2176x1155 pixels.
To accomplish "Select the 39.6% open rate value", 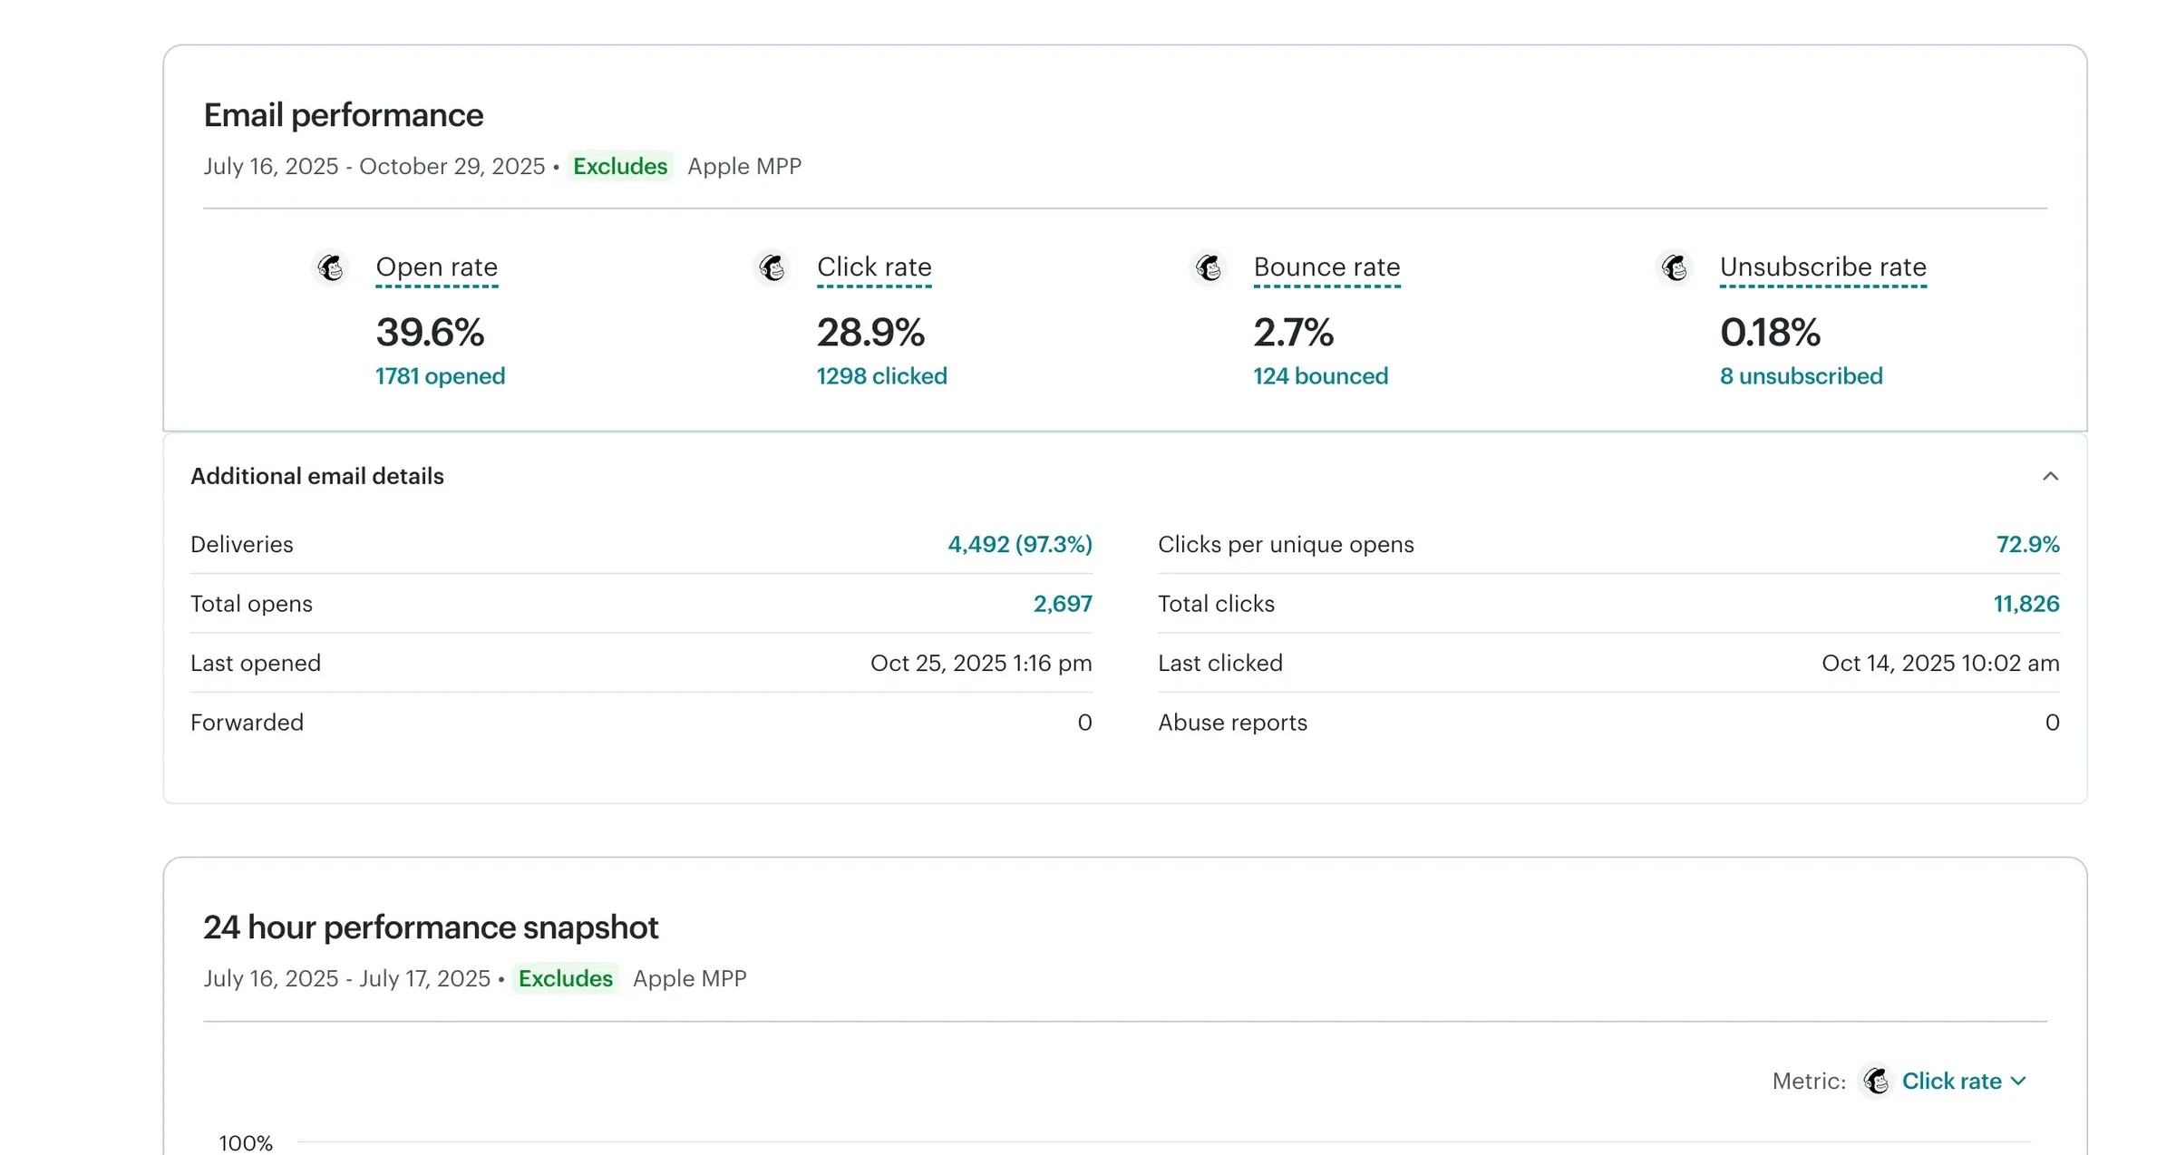I will 430,332.
